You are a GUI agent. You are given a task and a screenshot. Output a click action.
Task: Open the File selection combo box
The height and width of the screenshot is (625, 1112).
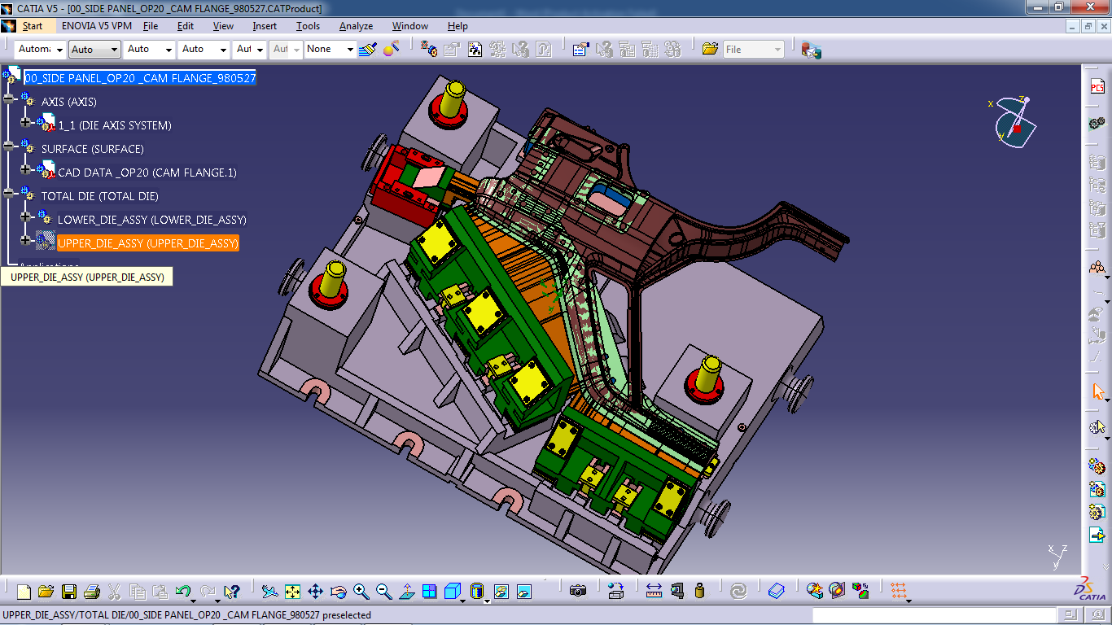[753, 50]
